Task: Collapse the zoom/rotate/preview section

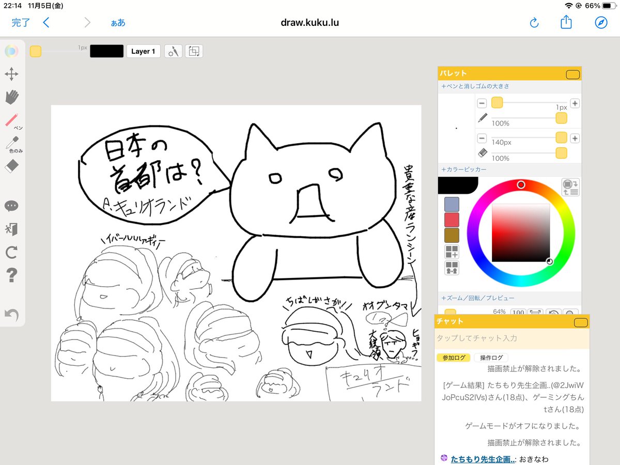Action: tap(478, 298)
